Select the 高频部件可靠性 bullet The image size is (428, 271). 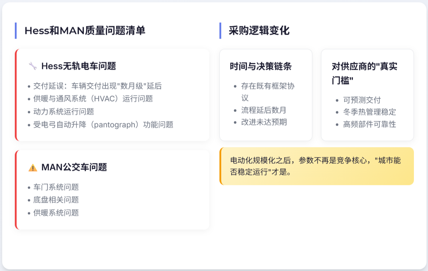pyautogui.click(x=369, y=124)
